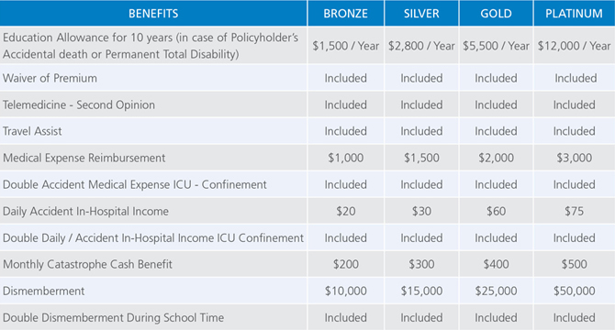Click the $3,000 Medical Expense Platinum cell
This screenshot has height=330, width=615.
(575, 158)
